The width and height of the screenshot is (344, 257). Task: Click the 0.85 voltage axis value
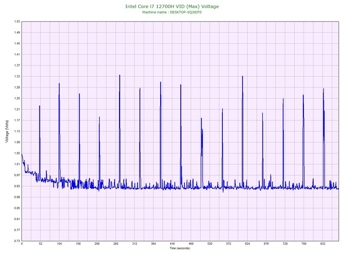point(17,208)
